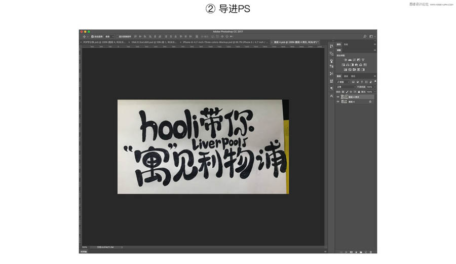
Task: Open the Auto-Select layer/group dropdown
Action: tap(109, 36)
